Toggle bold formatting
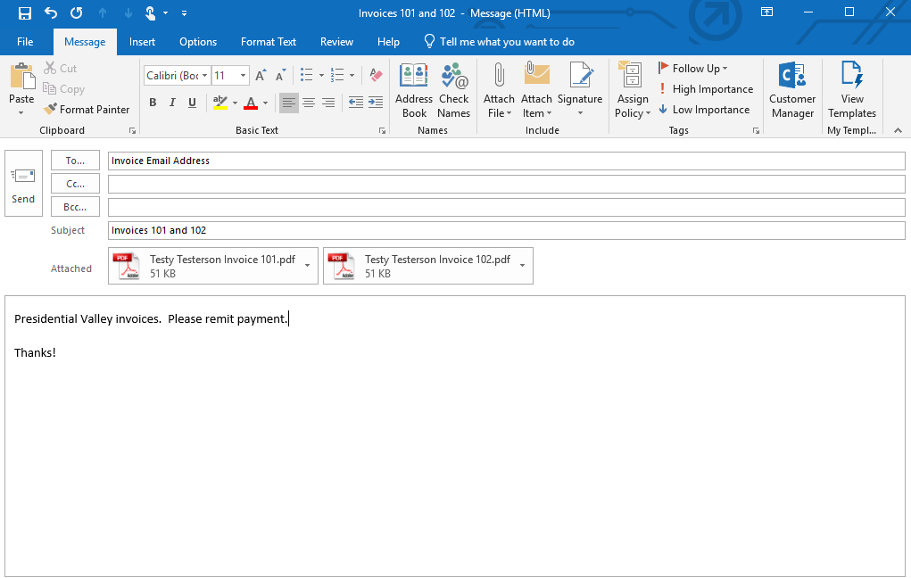911x578 pixels. pyautogui.click(x=152, y=103)
